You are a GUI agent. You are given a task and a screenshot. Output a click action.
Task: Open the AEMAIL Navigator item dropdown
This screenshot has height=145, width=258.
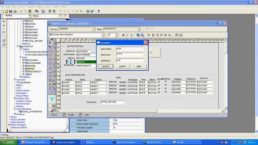tap(29, 16)
